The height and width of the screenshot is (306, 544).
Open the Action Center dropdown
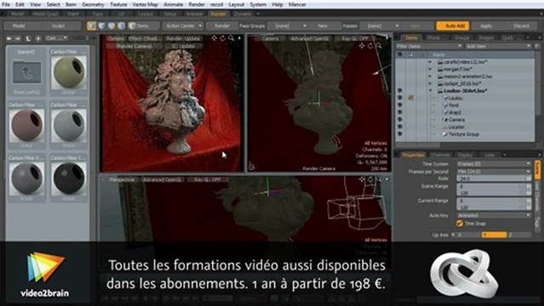coord(183,25)
